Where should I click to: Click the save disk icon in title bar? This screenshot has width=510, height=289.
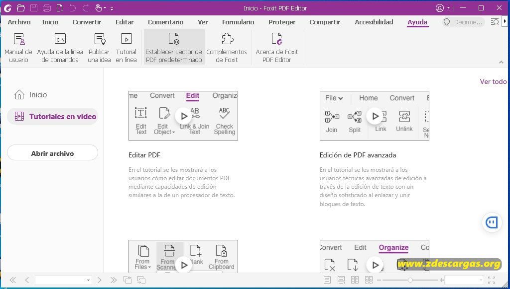tap(34, 8)
